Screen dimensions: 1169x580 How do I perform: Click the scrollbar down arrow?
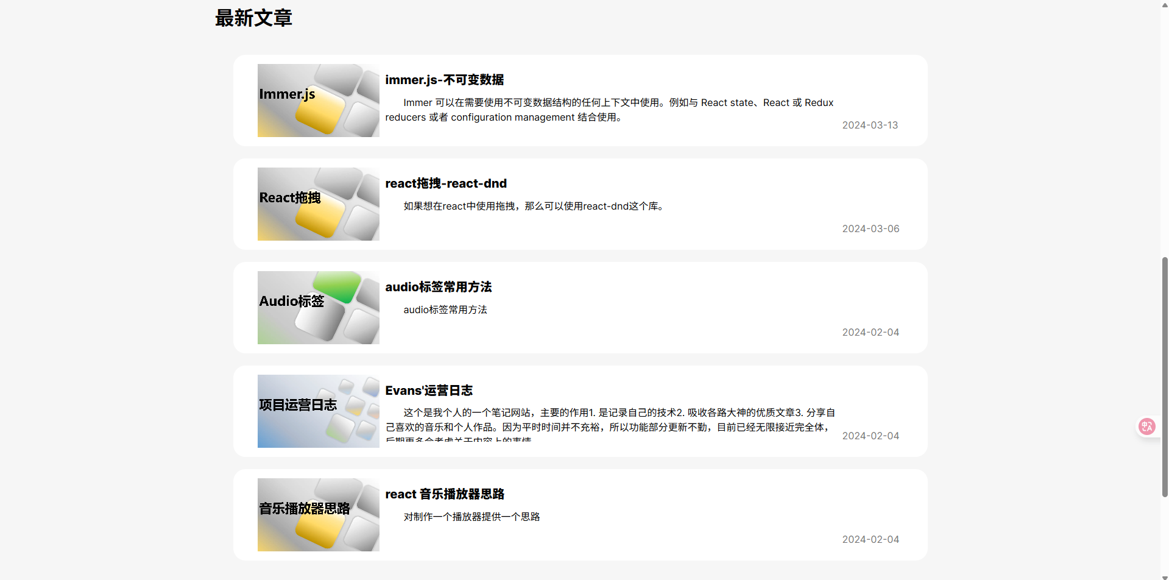pyautogui.click(x=1165, y=576)
